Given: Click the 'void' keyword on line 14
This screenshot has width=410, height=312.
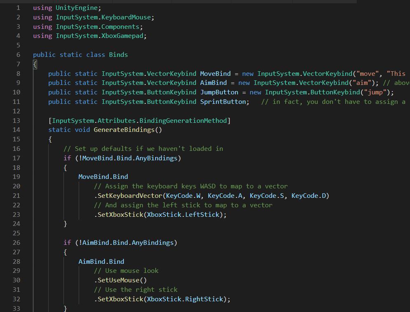Looking at the screenshot, I should pos(82,130).
